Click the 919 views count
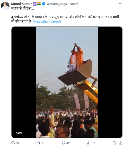Screen dimensions: 127x147 (94, 143)
